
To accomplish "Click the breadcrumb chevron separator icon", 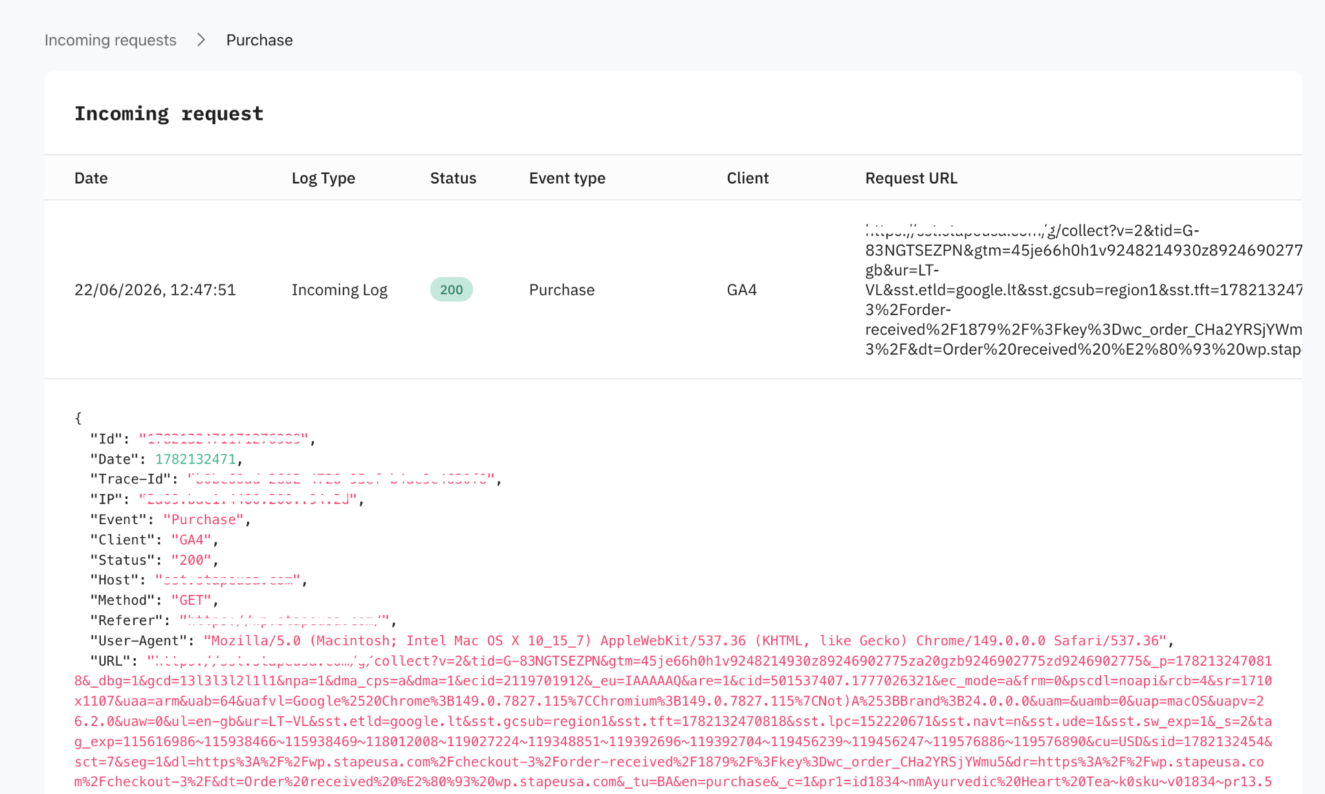I will [201, 40].
